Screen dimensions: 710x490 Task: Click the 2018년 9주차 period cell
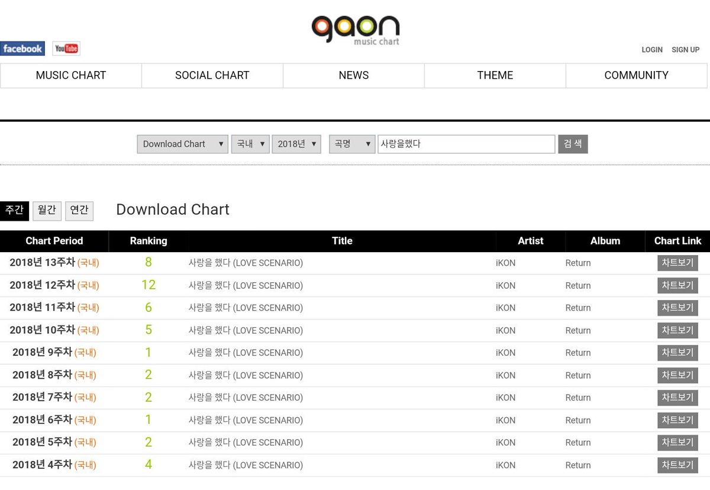[x=54, y=353]
